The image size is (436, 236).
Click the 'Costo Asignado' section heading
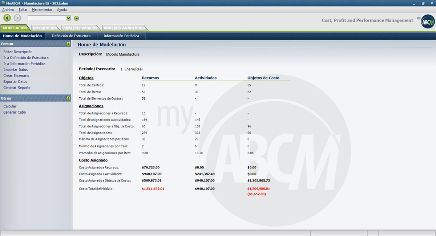(x=93, y=160)
